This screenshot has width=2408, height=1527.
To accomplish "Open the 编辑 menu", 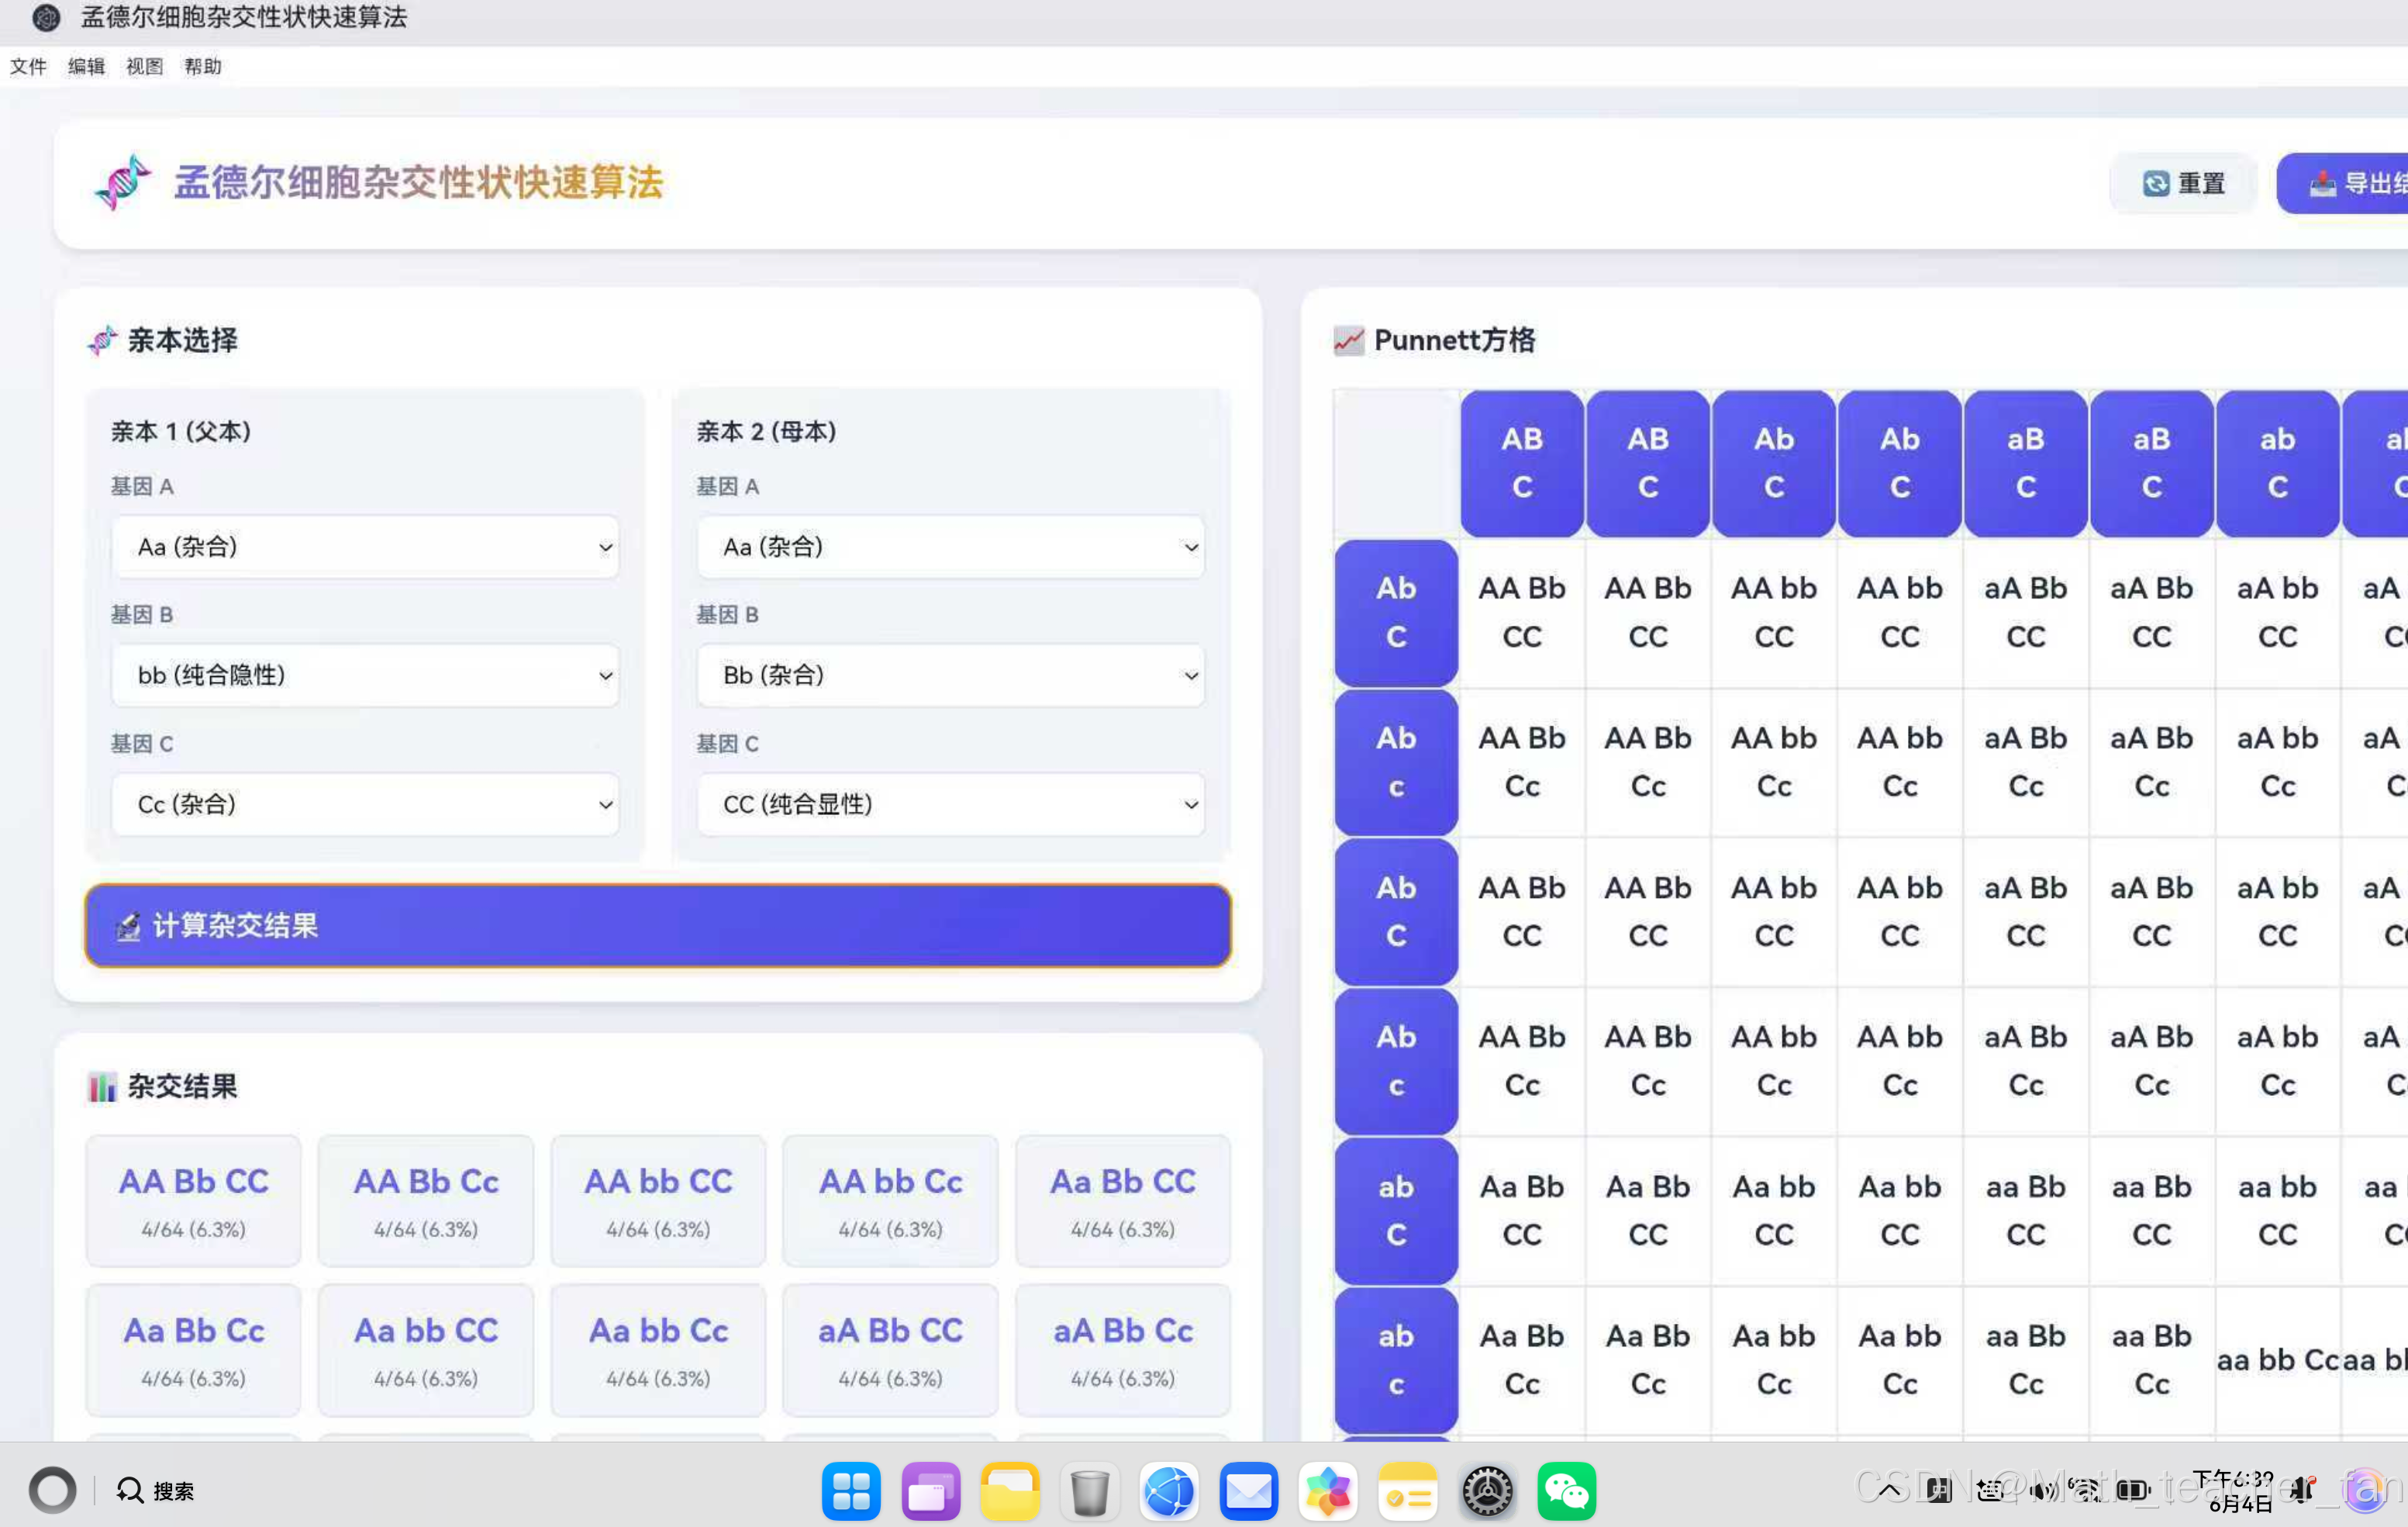I will 86,67.
